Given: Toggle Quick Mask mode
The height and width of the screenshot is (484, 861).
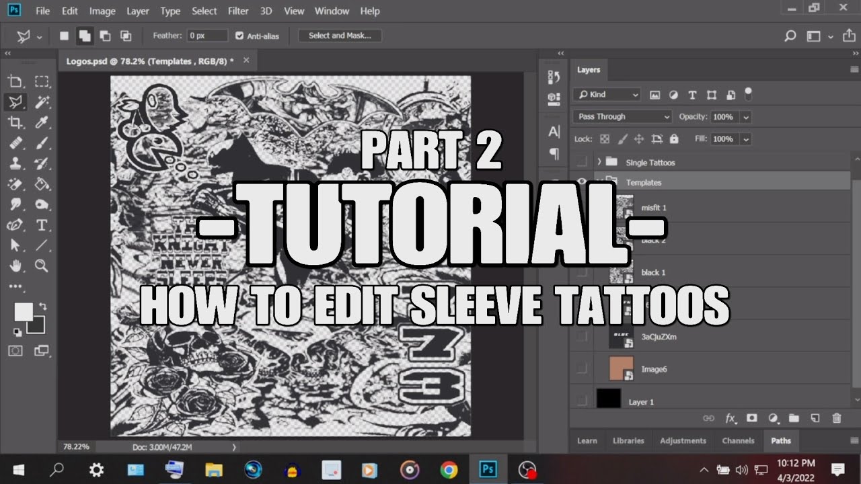Looking at the screenshot, I should [15, 351].
